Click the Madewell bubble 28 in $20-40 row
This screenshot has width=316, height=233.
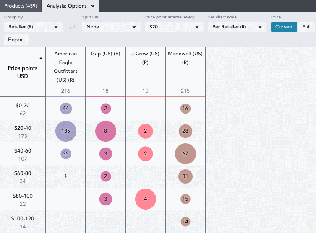click(185, 131)
